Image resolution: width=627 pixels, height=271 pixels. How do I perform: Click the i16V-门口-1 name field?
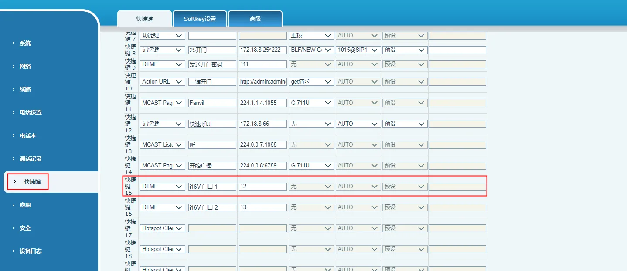click(x=212, y=187)
